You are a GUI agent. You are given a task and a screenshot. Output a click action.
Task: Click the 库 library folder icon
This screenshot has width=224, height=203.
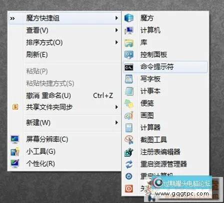point(129,43)
